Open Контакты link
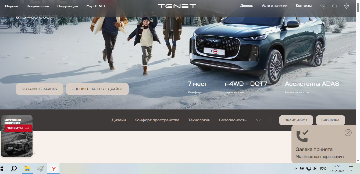 304,6
